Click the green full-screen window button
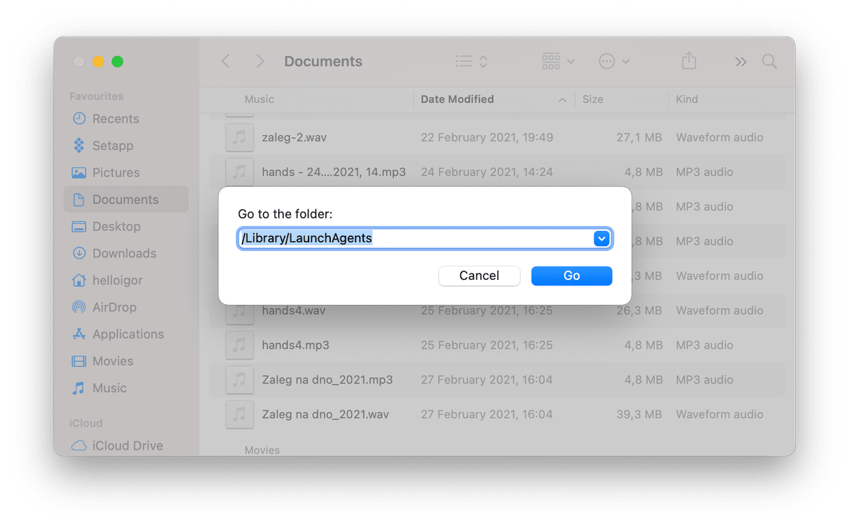849x527 pixels. click(117, 61)
